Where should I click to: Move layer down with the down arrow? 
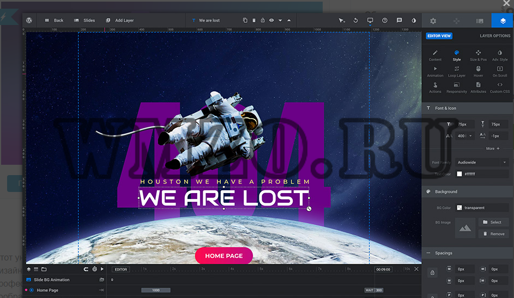(x=280, y=20)
